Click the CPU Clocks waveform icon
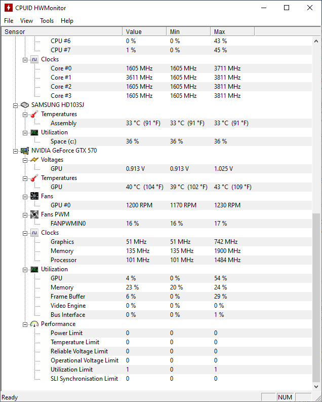Screen dimensions: 322x402 coord(34,59)
